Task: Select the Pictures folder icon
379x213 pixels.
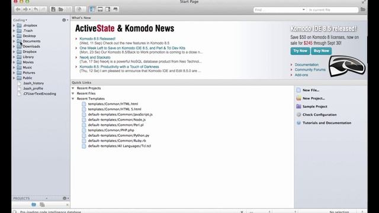Action: pos(20,73)
